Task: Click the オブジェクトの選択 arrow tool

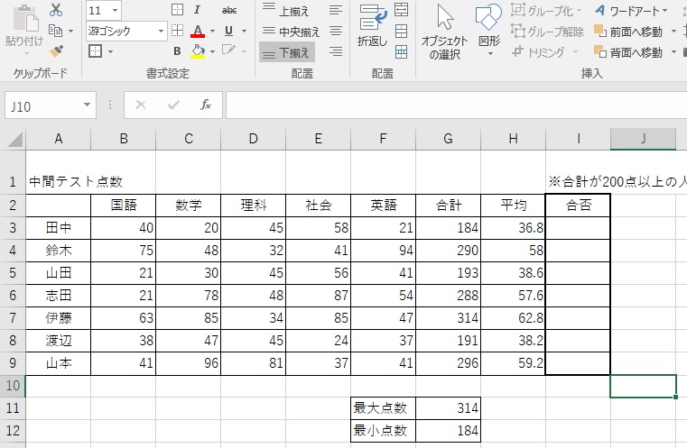Action: (445, 32)
